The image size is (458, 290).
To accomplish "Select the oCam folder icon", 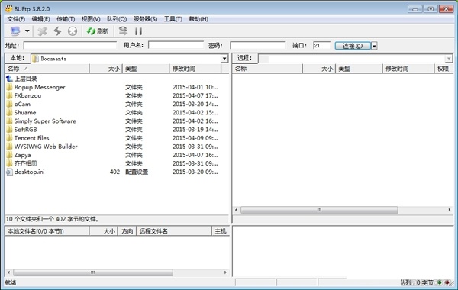I will [10, 104].
